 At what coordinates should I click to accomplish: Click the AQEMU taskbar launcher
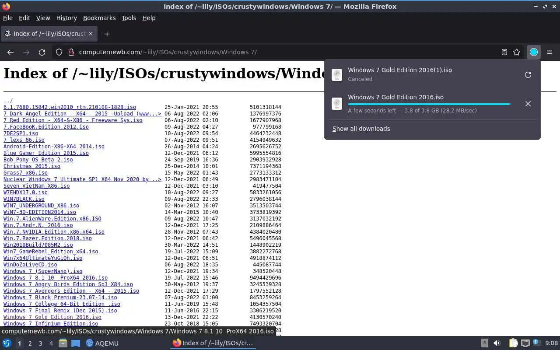click(x=102, y=343)
